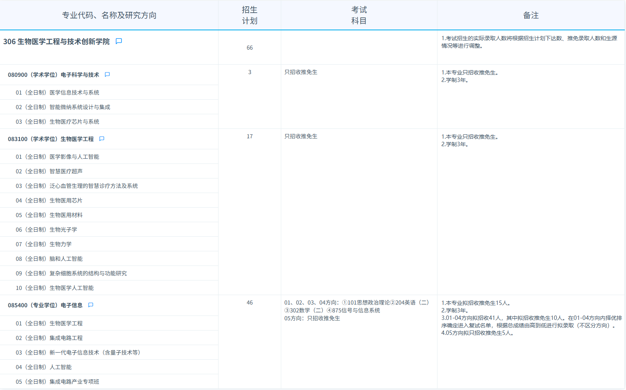Open major 080900 电子科学与技术

(54, 75)
